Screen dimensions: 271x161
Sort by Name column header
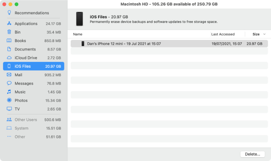tap(78, 34)
